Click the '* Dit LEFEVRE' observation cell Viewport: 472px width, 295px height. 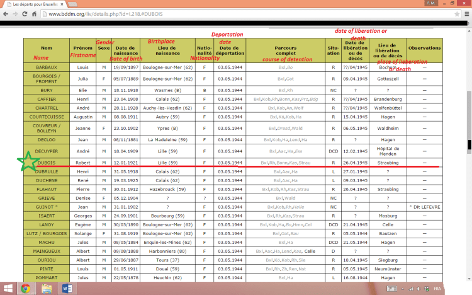[x=424, y=207]
